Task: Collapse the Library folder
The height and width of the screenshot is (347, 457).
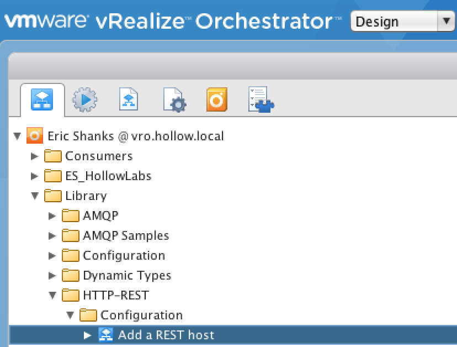Action: click(x=34, y=196)
